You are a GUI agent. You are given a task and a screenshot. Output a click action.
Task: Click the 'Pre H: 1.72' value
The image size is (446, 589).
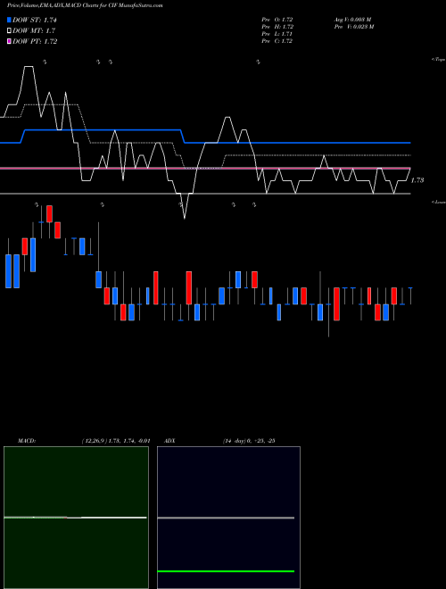[x=277, y=26]
